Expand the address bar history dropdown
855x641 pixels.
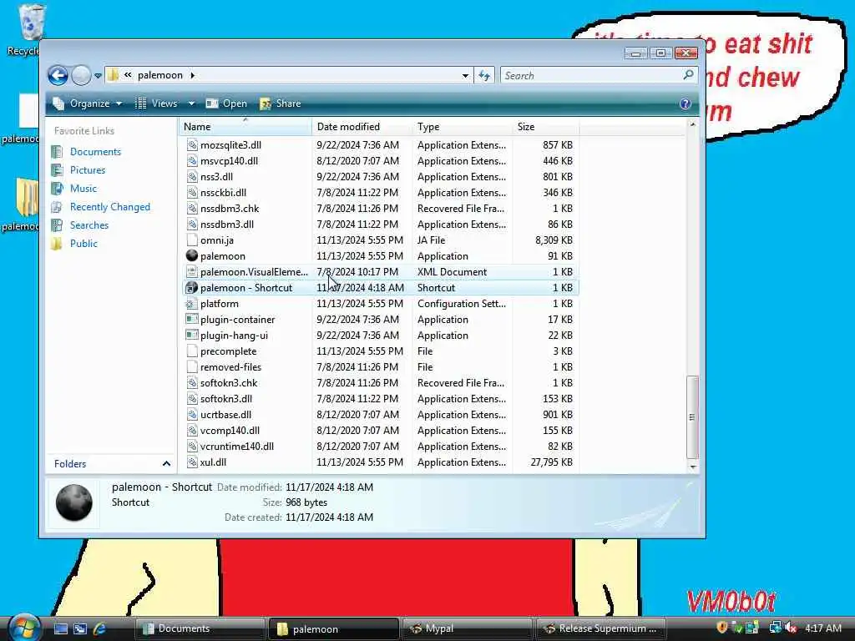(x=465, y=76)
